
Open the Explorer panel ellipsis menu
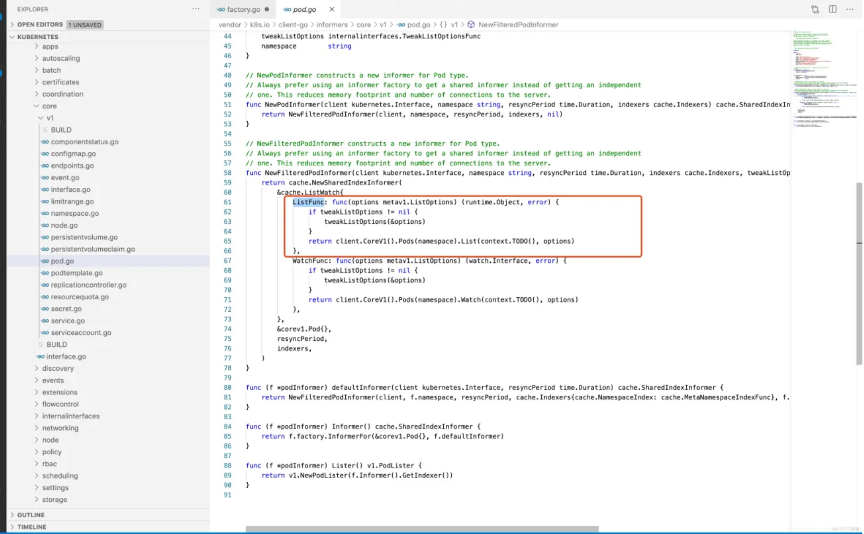pyautogui.click(x=196, y=9)
